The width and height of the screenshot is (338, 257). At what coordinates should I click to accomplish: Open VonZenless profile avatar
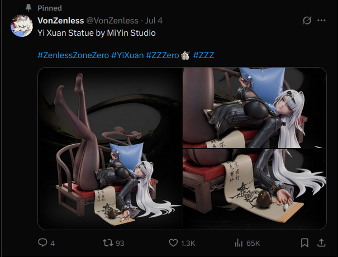22,26
